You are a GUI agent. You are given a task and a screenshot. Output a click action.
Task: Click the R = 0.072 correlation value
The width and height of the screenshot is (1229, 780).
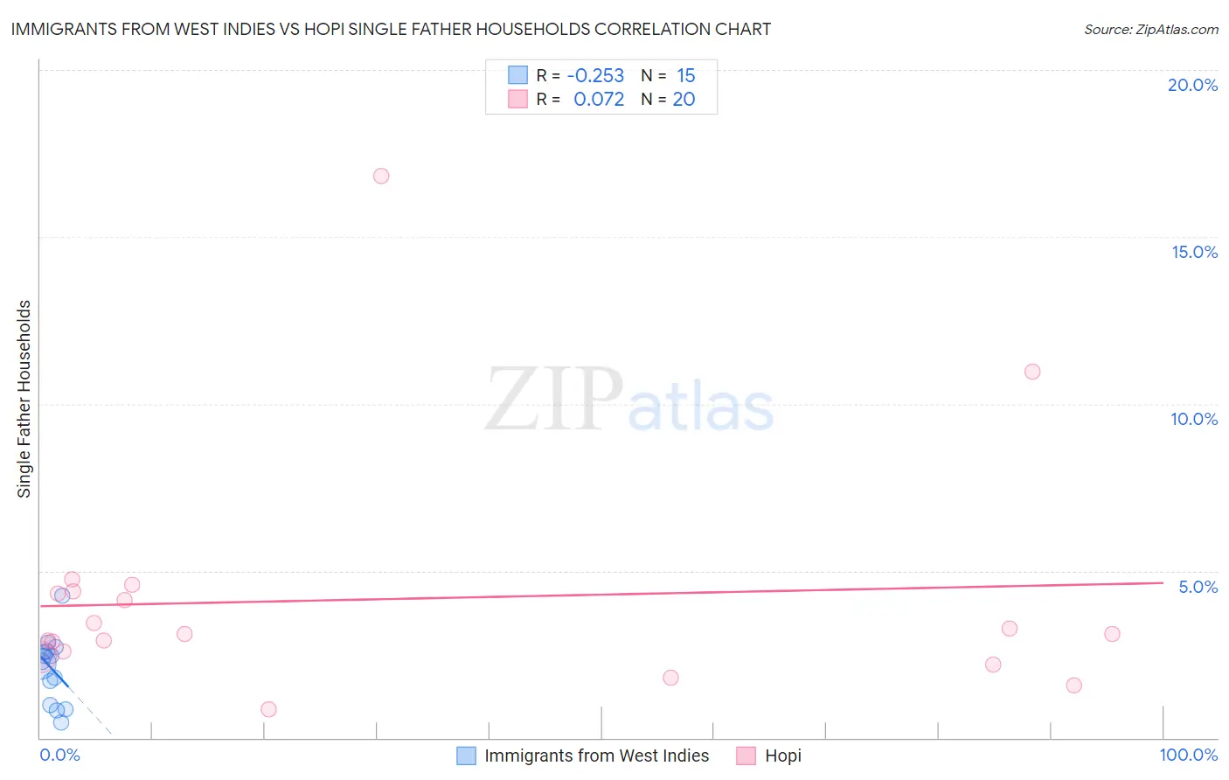pos(580,99)
